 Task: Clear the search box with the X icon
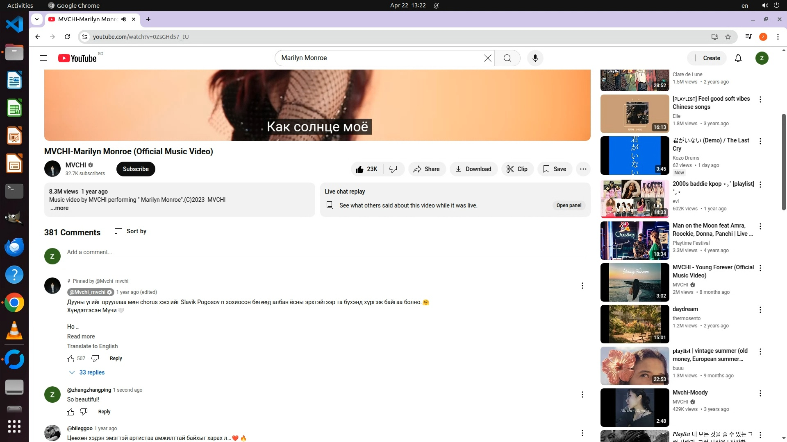487,58
